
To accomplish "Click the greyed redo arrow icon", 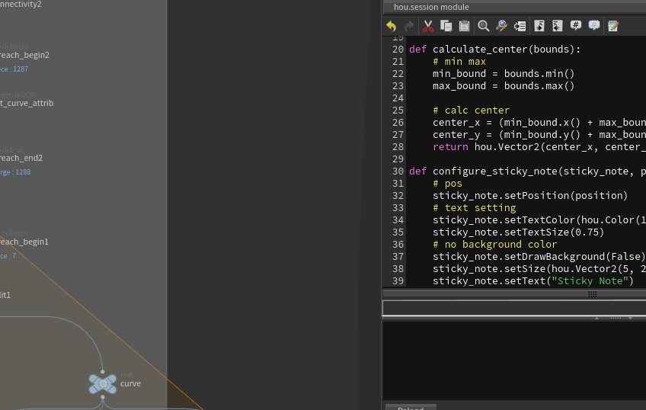I will (409, 27).
